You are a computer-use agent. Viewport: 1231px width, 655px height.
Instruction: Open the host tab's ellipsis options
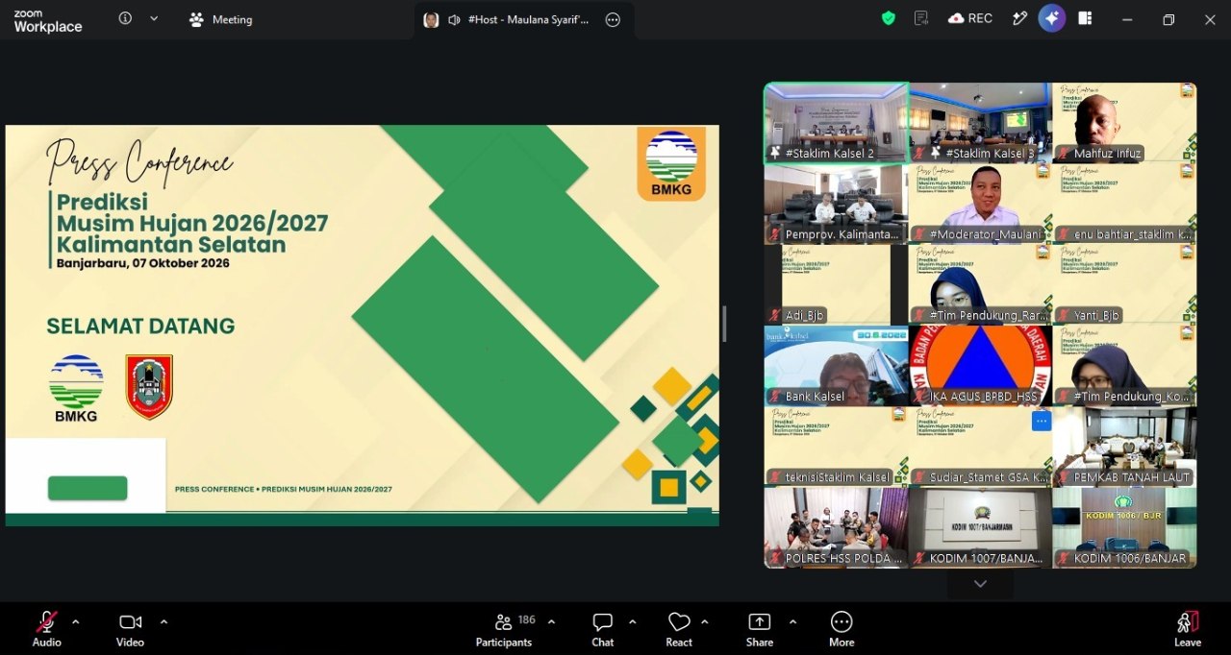pyautogui.click(x=613, y=19)
